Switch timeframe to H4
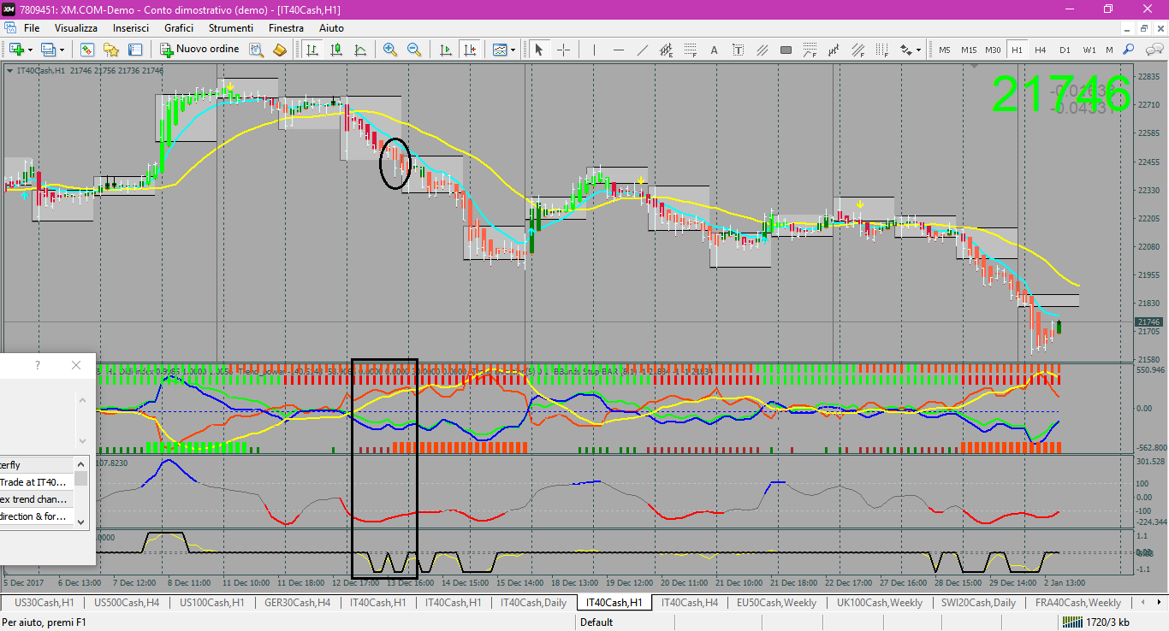 1041,50
